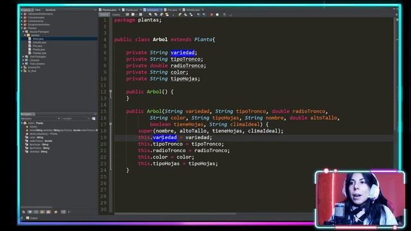Switch to the Flor.java editor tab
Screen dimensions: 411x231
tap(172, 10)
